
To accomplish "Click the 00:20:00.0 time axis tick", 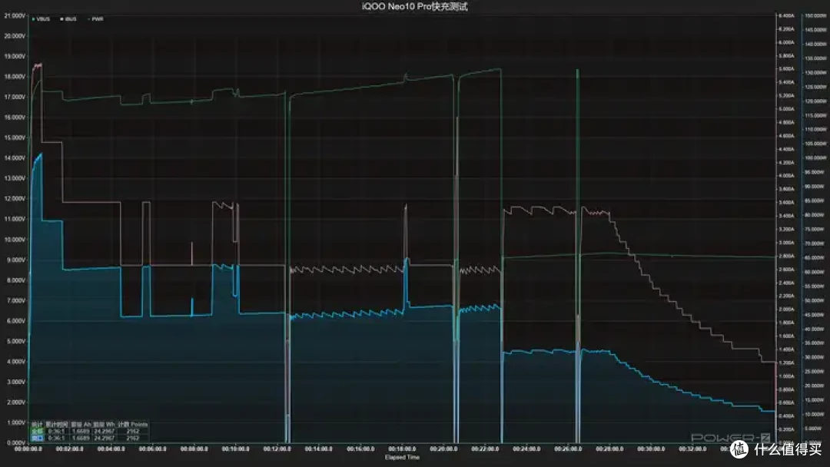I will tap(443, 449).
